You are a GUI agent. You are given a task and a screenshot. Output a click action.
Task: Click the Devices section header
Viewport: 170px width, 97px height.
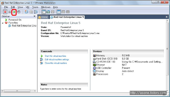[x=128, y=52]
